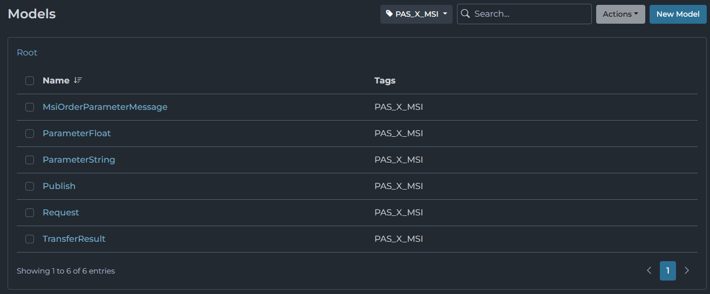Viewport: 710px width, 294px height.
Task: Go to next page arrow
Action: (x=687, y=271)
